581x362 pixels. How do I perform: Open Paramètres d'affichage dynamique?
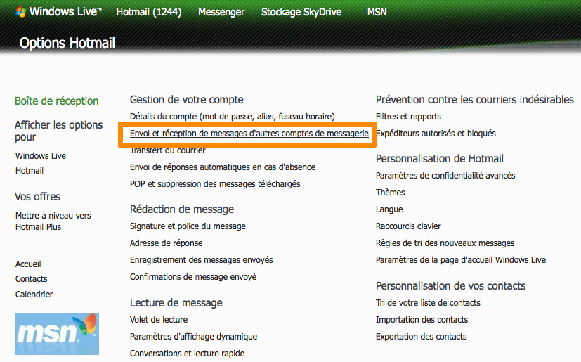coord(193,337)
